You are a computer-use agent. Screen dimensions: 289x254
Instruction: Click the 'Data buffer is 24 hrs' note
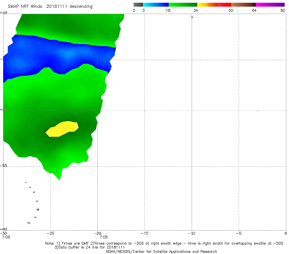[x=89, y=247]
